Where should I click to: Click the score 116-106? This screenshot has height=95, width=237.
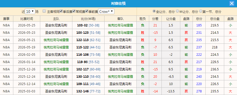(x=83, y=55)
